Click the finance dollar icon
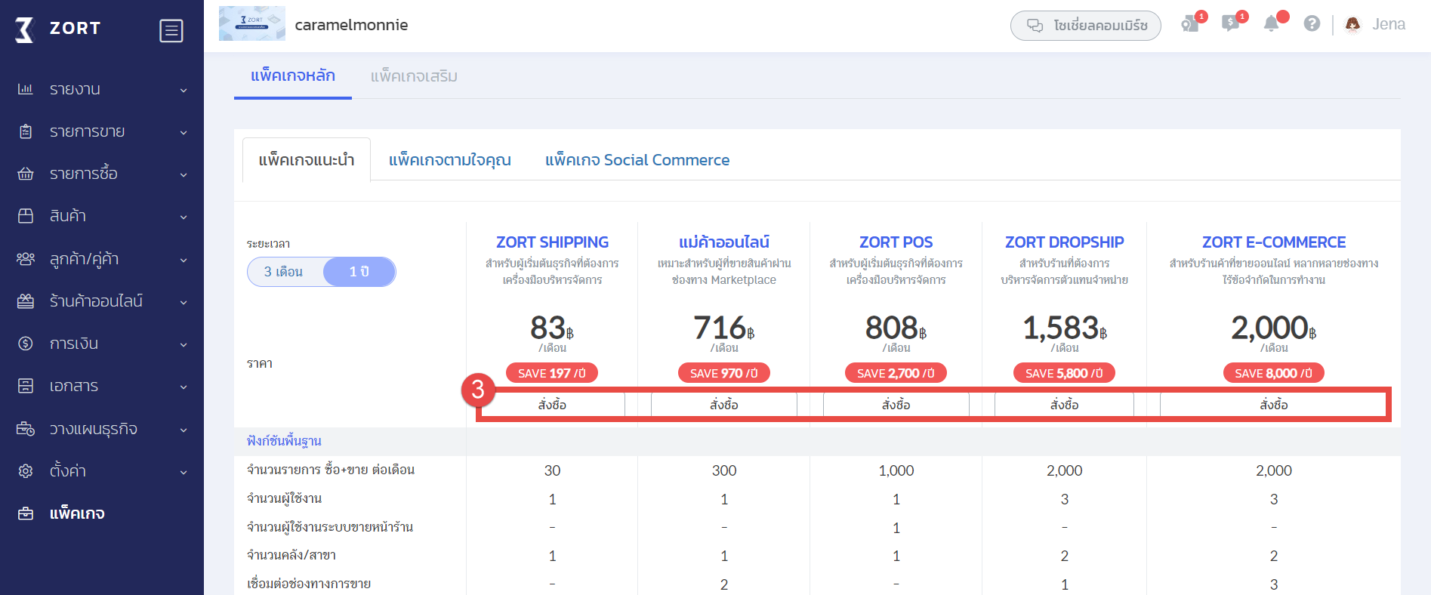This screenshot has width=1431, height=595. coord(26,344)
